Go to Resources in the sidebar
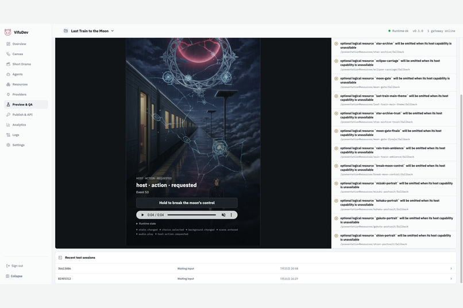Viewport: 463px width, 308px height. coord(20,84)
